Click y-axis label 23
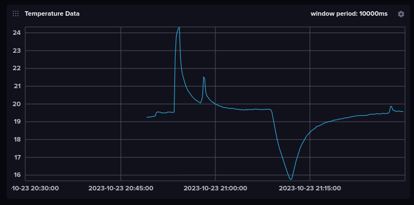414x205 pixels. tap(17, 51)
